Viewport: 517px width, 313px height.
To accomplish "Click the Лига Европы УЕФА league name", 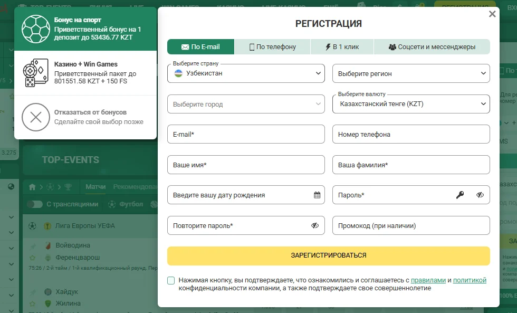I will coord(85,226).
